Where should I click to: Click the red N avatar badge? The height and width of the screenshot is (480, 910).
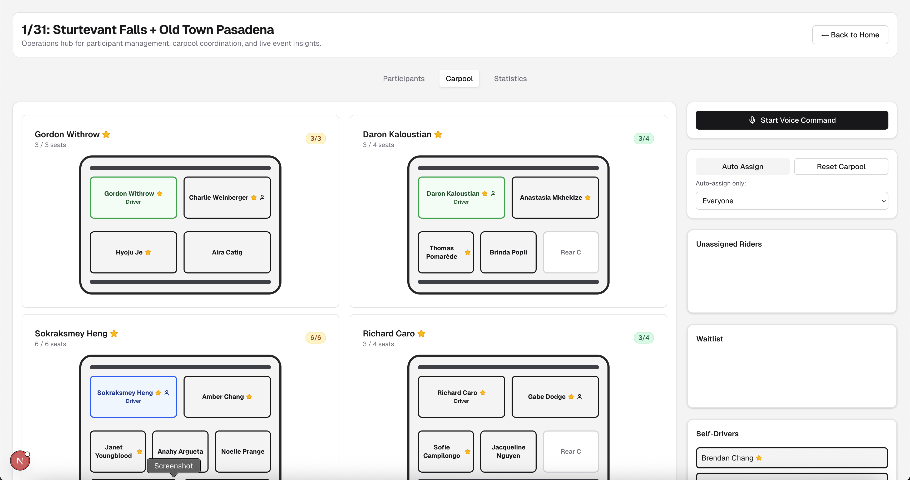pyautogui.click(x=20, y=461)
